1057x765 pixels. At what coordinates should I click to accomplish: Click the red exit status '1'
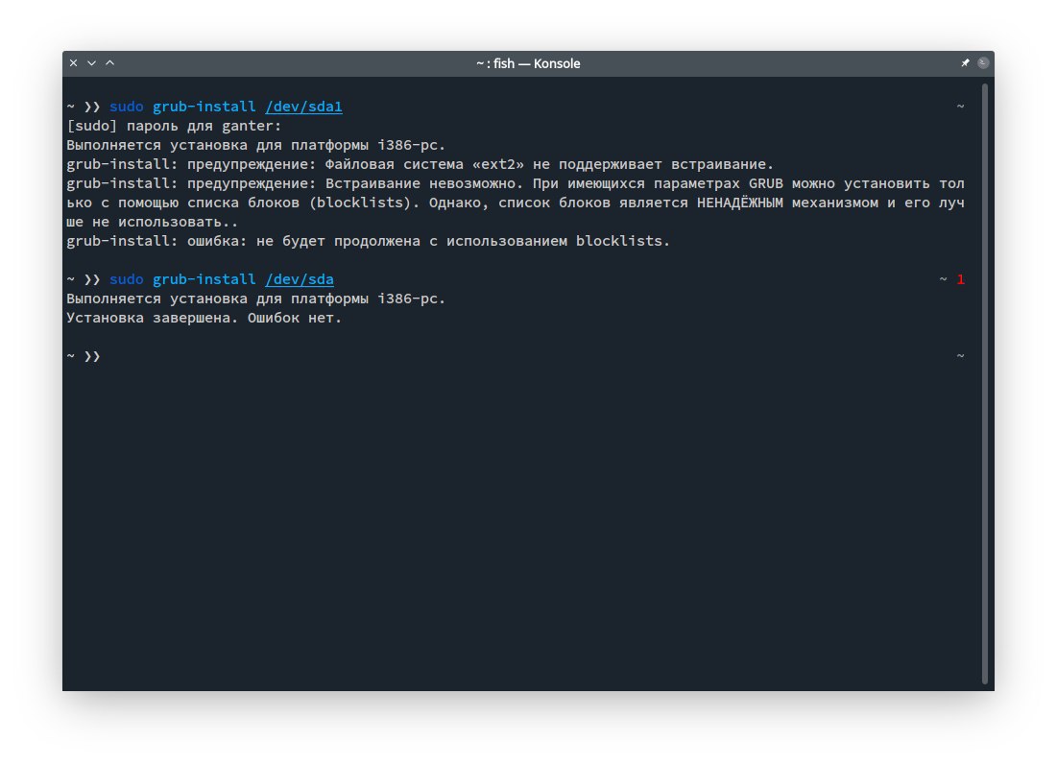[x=961, y=279]
